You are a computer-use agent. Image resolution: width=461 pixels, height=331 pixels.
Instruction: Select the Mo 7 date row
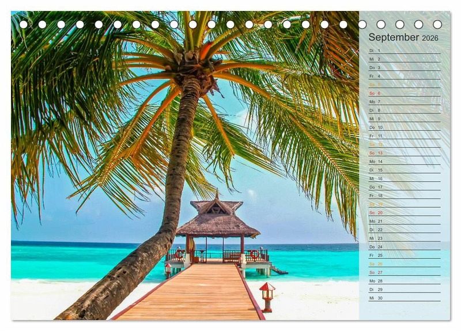pos(404,102)
